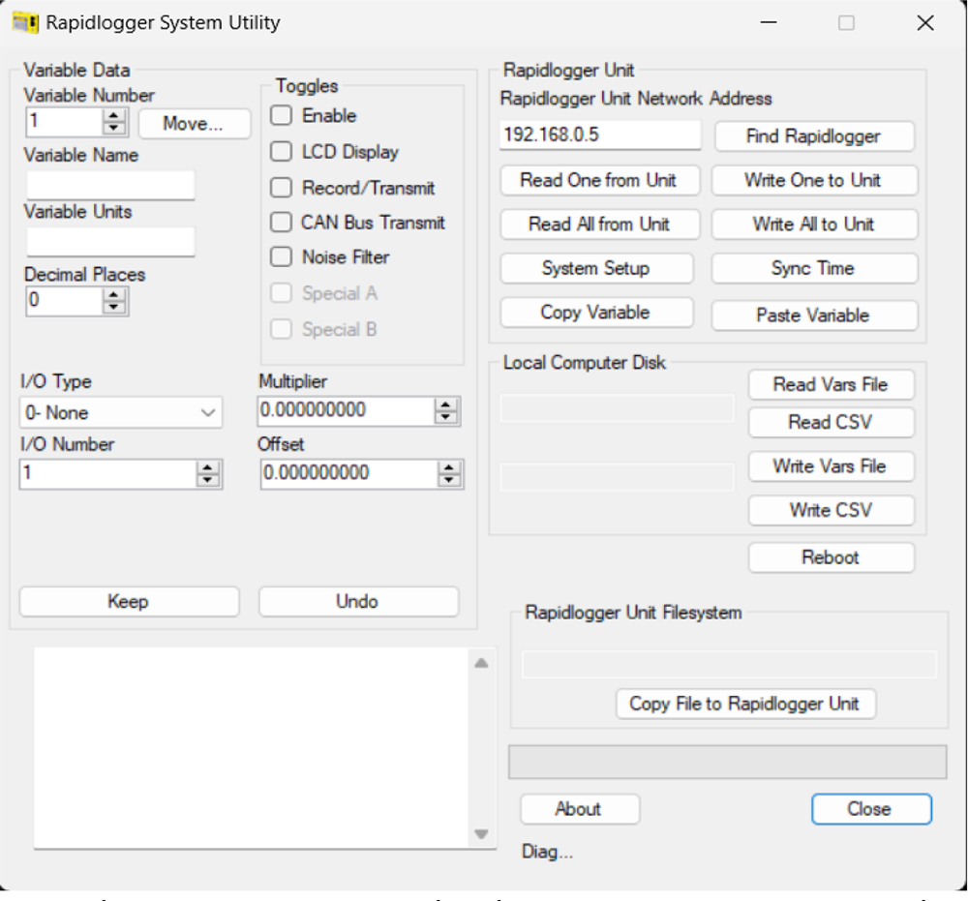Decrease the Variable Number spinner
The width and height of the screenshot is (968, 901).
click(x=114, y=128)
